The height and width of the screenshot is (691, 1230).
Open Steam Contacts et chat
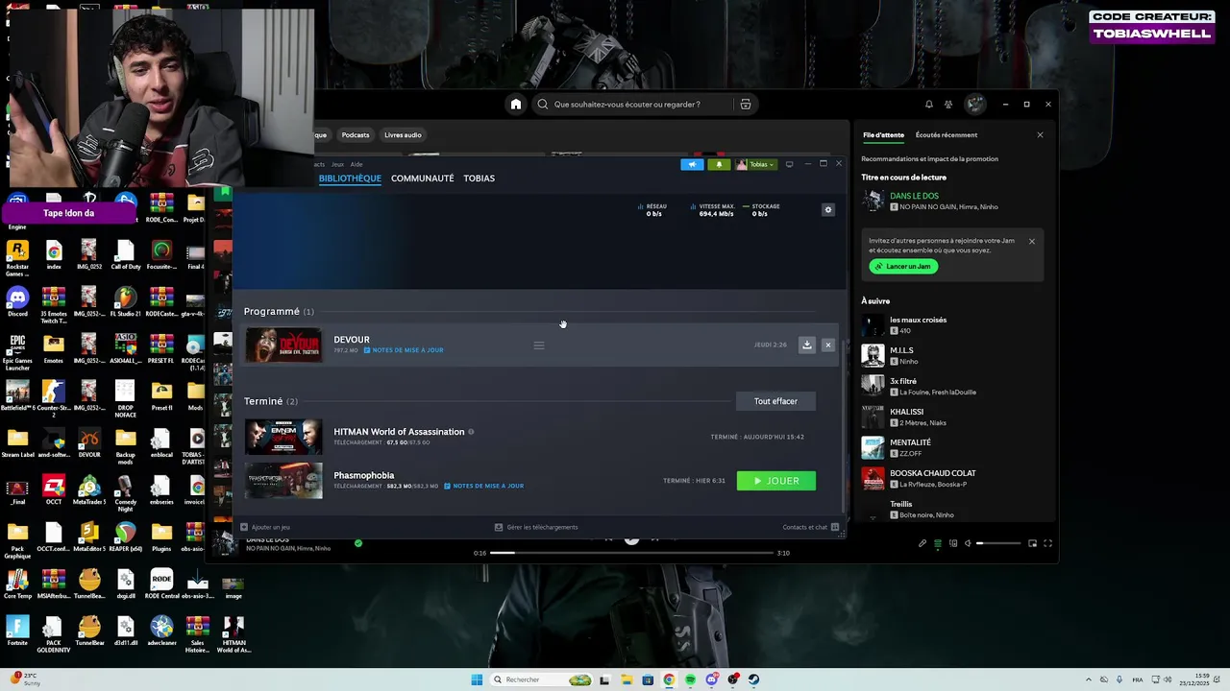tap(811, 527)
